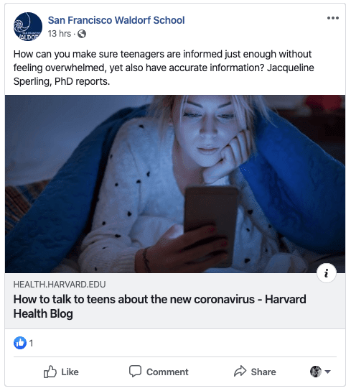351x391 pixels.
Task: Click the link info 'i' icon
Action: pyautogui.click(x=327, y=273)
